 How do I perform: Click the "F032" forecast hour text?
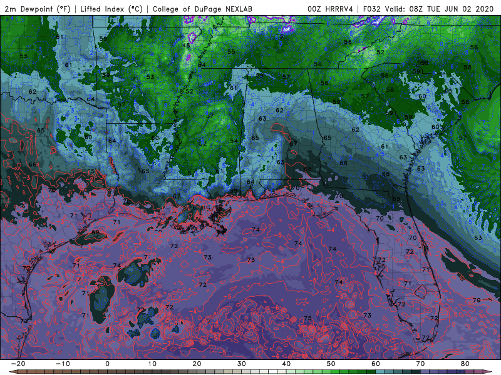[372, 9]
